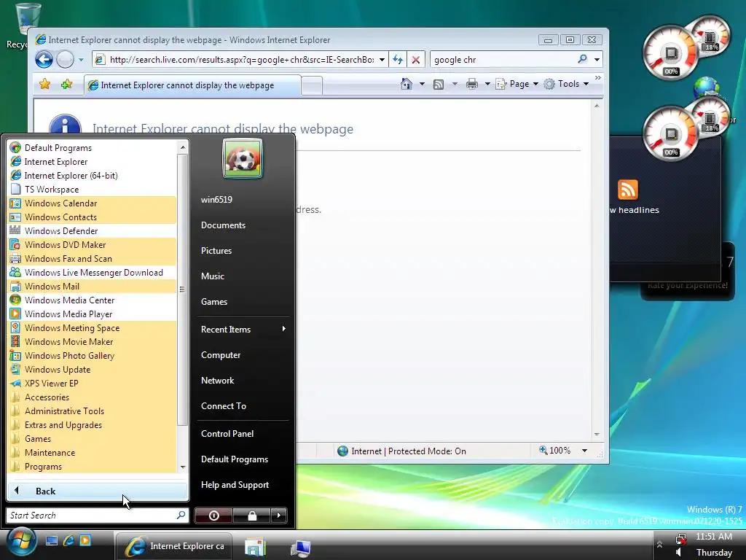Click the IE address bar URL field

240,60
